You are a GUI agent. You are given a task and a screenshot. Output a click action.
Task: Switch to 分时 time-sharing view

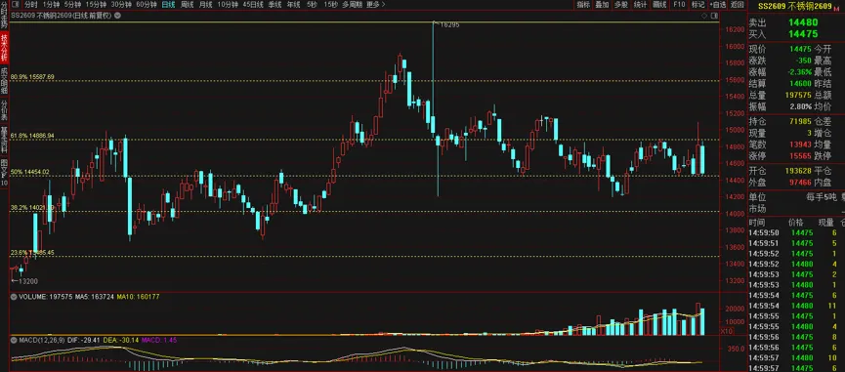tap(30, 4)
